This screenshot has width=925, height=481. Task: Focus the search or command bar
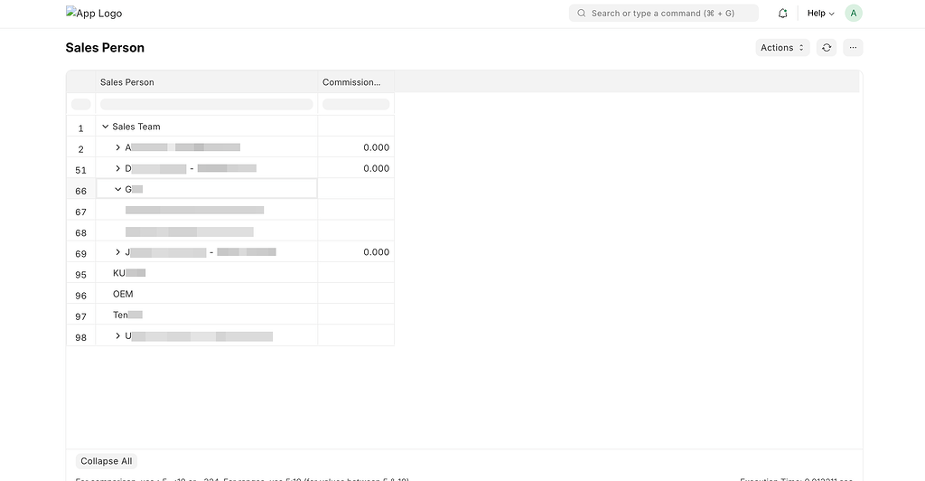(664, 14)
